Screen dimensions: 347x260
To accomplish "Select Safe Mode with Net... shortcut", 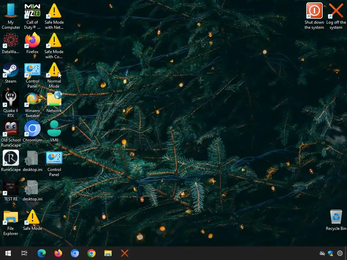I will [54, 16].
